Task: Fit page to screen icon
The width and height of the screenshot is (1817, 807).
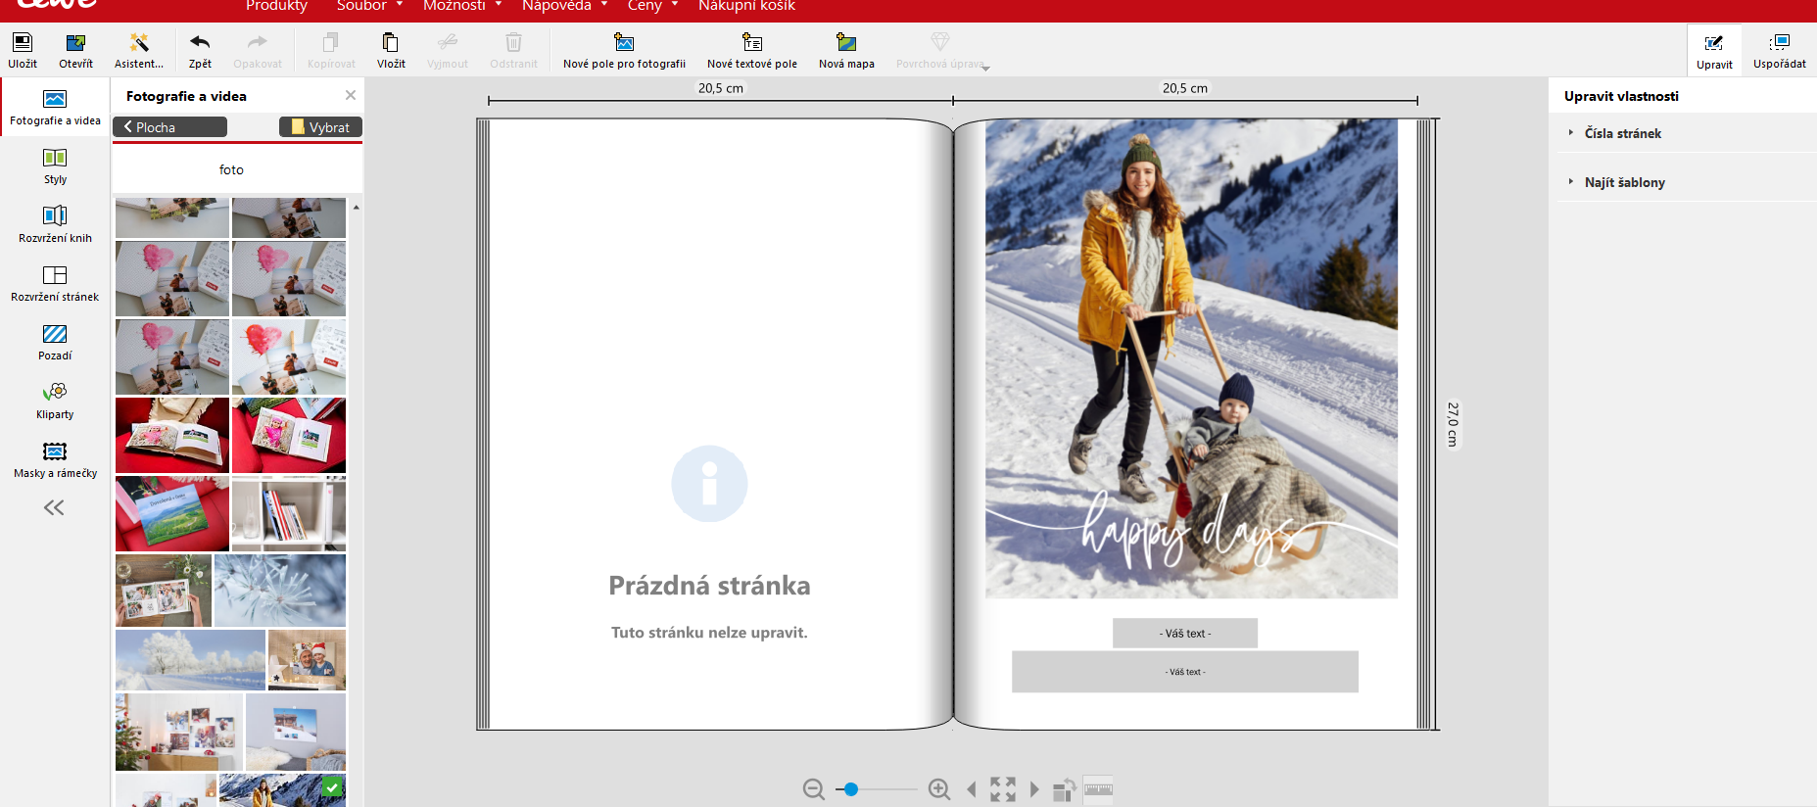Action: point(1003,789)
